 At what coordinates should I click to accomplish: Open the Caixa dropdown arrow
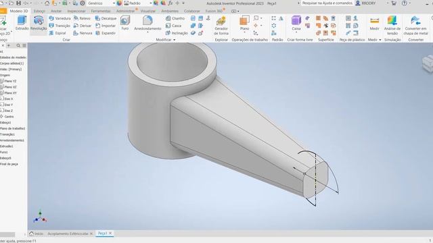pos(296,32)
